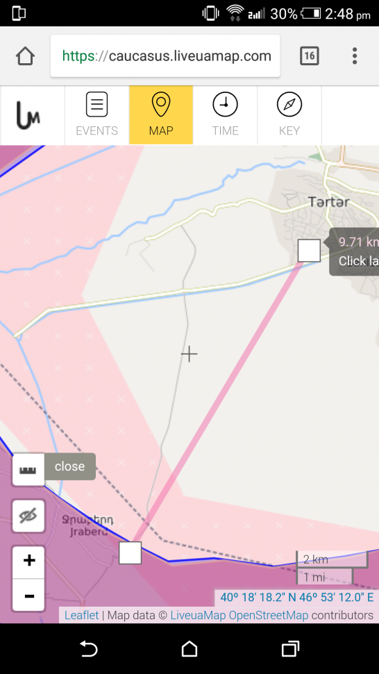Tap the ruler measurement tool icon
This screenshot has height=674, width=379.
(28, 469)
